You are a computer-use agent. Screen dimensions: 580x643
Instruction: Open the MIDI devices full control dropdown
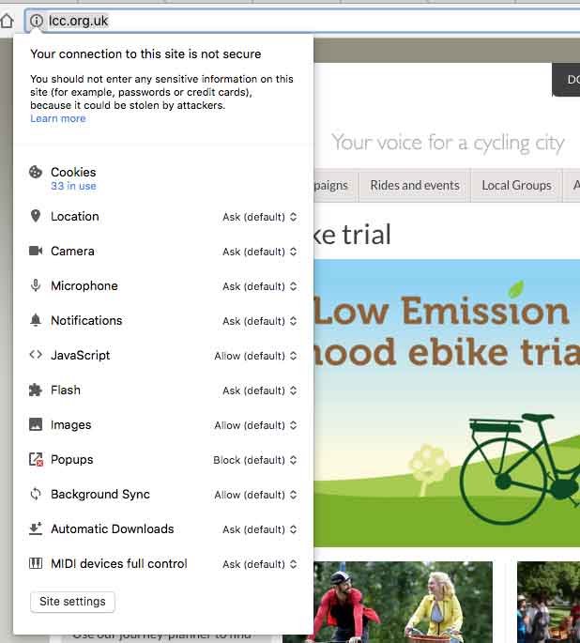pos(259,564)
